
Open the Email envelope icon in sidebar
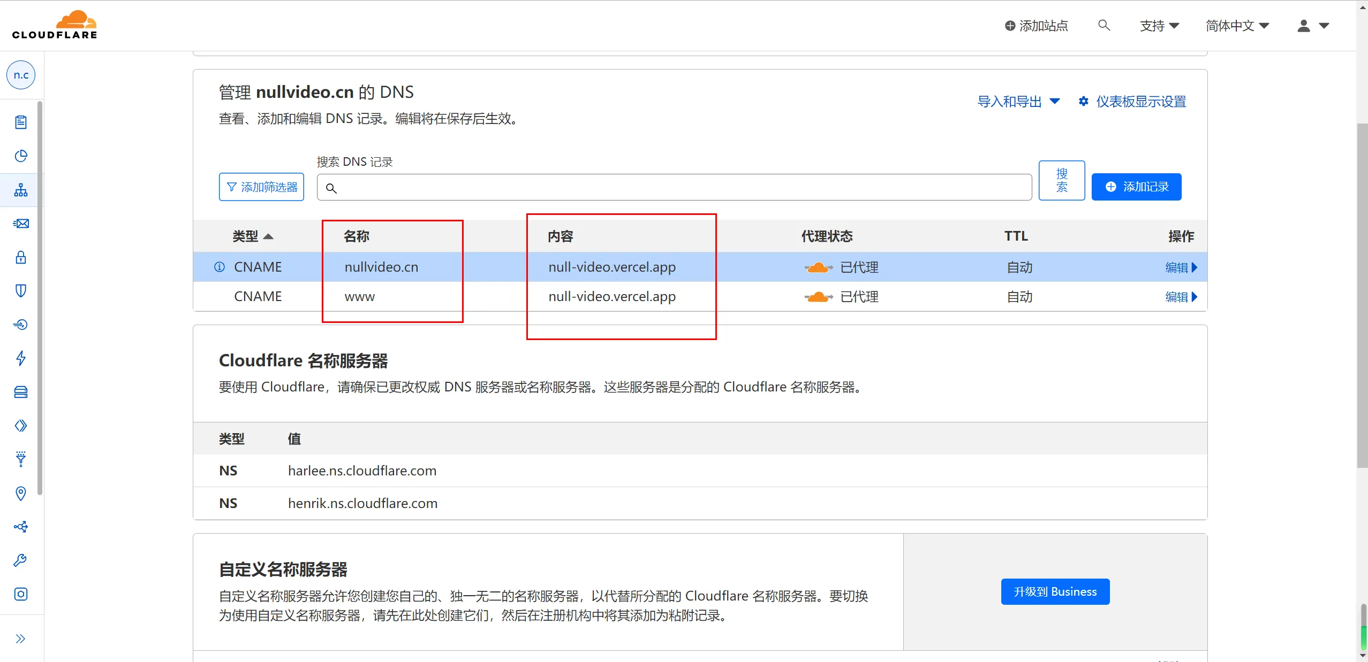21,224
